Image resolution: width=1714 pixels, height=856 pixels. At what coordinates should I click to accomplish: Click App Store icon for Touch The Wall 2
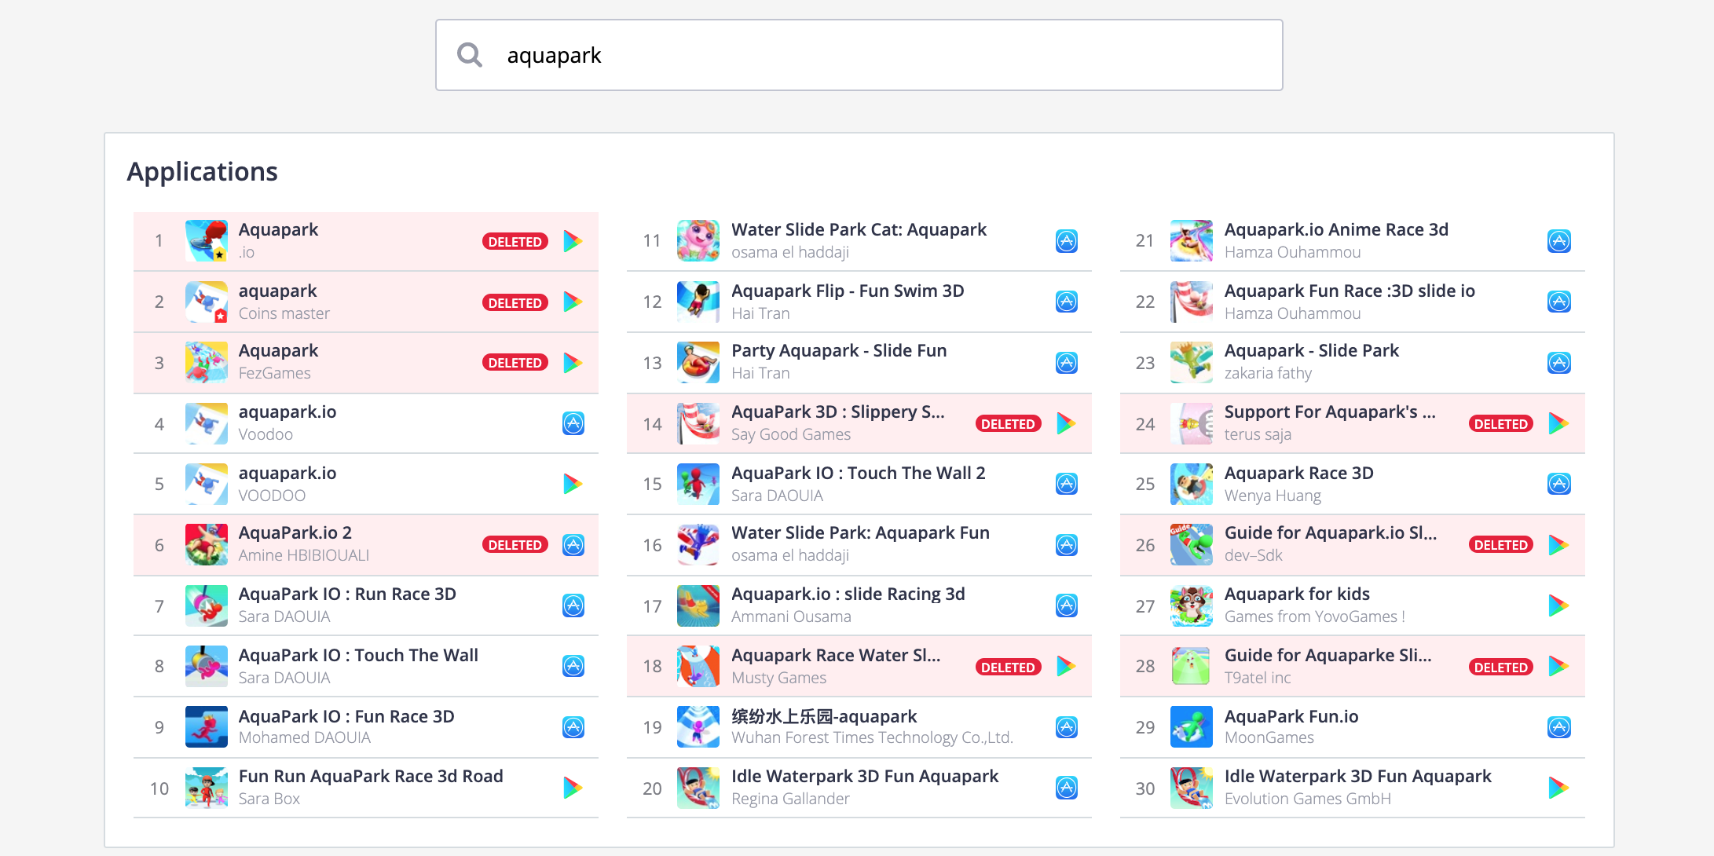[1067, 484]
